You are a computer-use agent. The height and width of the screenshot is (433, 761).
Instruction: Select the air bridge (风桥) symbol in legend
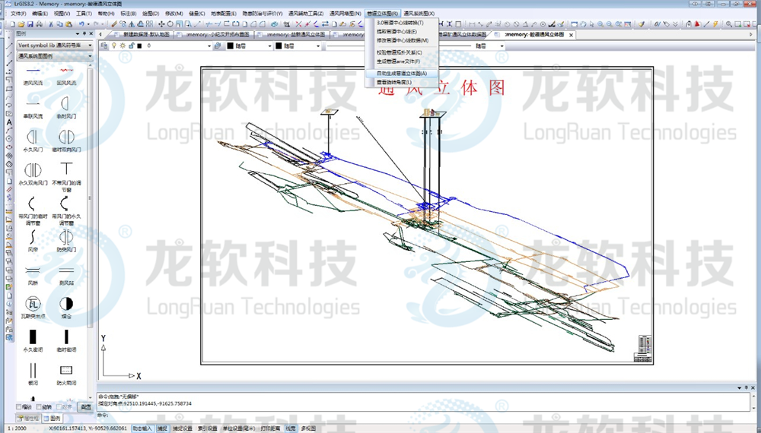click(x=33, y=270)
